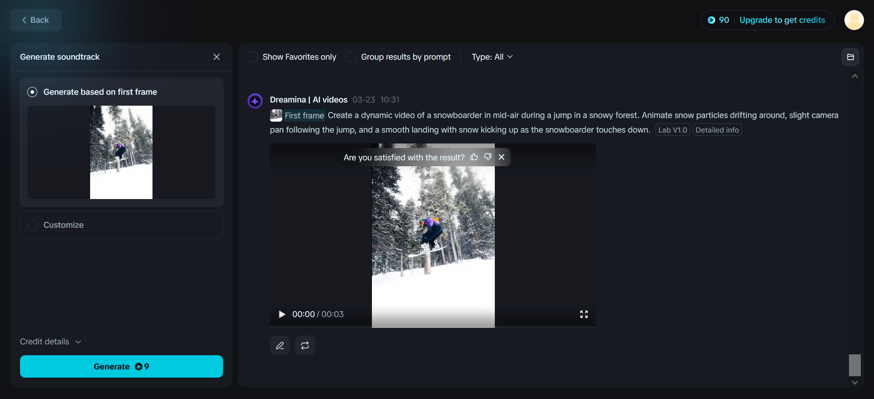Select Generate based on first frame radio
Image resolution: width=874 pixels, height=399 pixels.
point(32,92)
